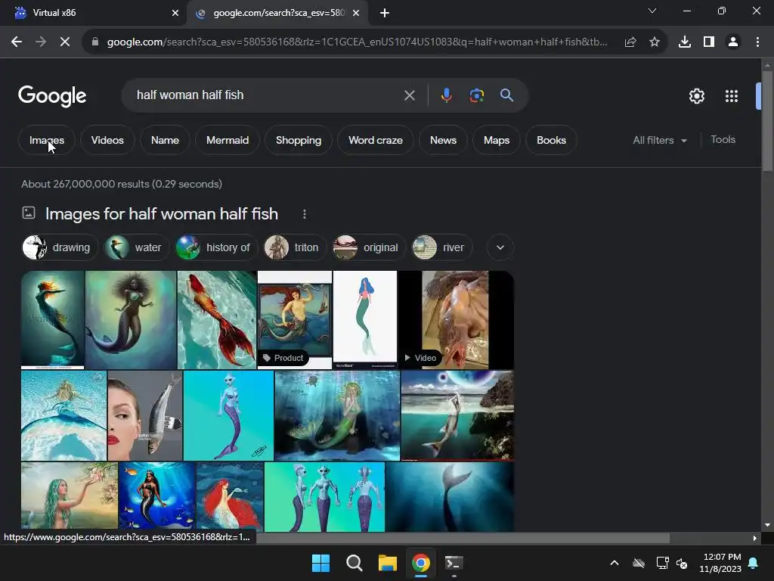Viewport: 774px width, 581px height.
Task: Select the Mermaid filter chip
Action: coord(228,140)
